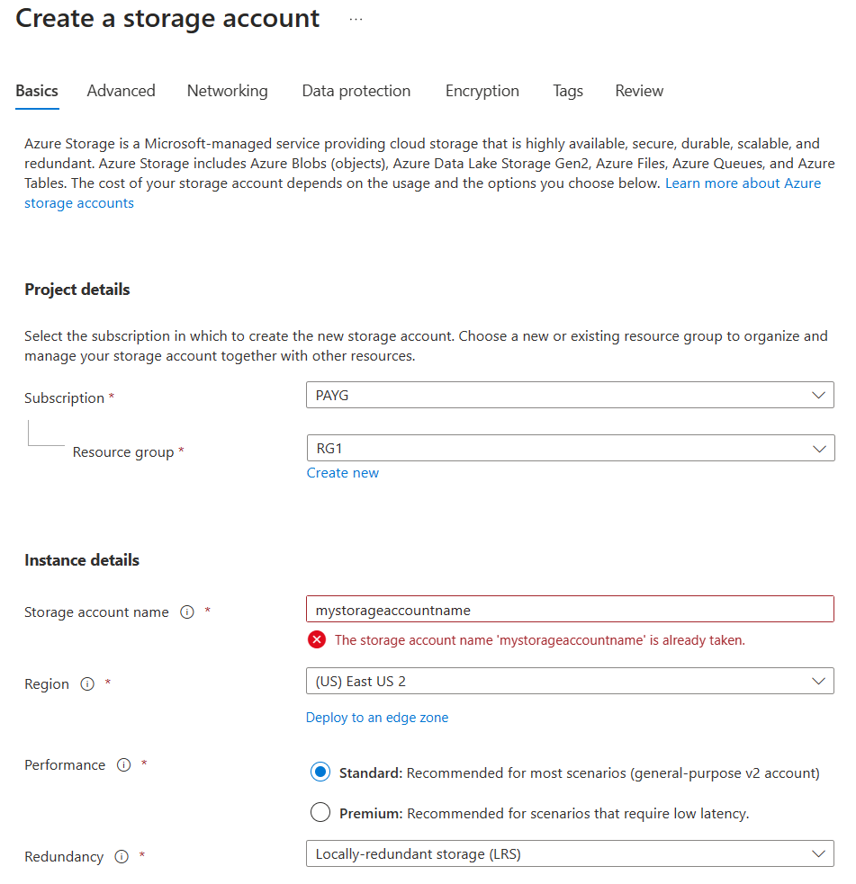Click the info icon beside Storage account name
Screen dimensions: 856x884
187,612
